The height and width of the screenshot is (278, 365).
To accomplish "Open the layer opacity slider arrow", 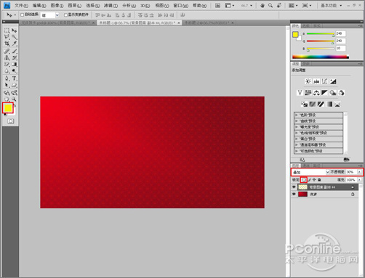I will 359,172.
